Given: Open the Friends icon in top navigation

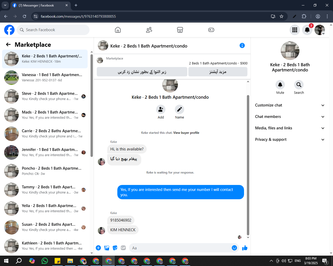Looking at the screenshot, I should click(x=149, y=30).
